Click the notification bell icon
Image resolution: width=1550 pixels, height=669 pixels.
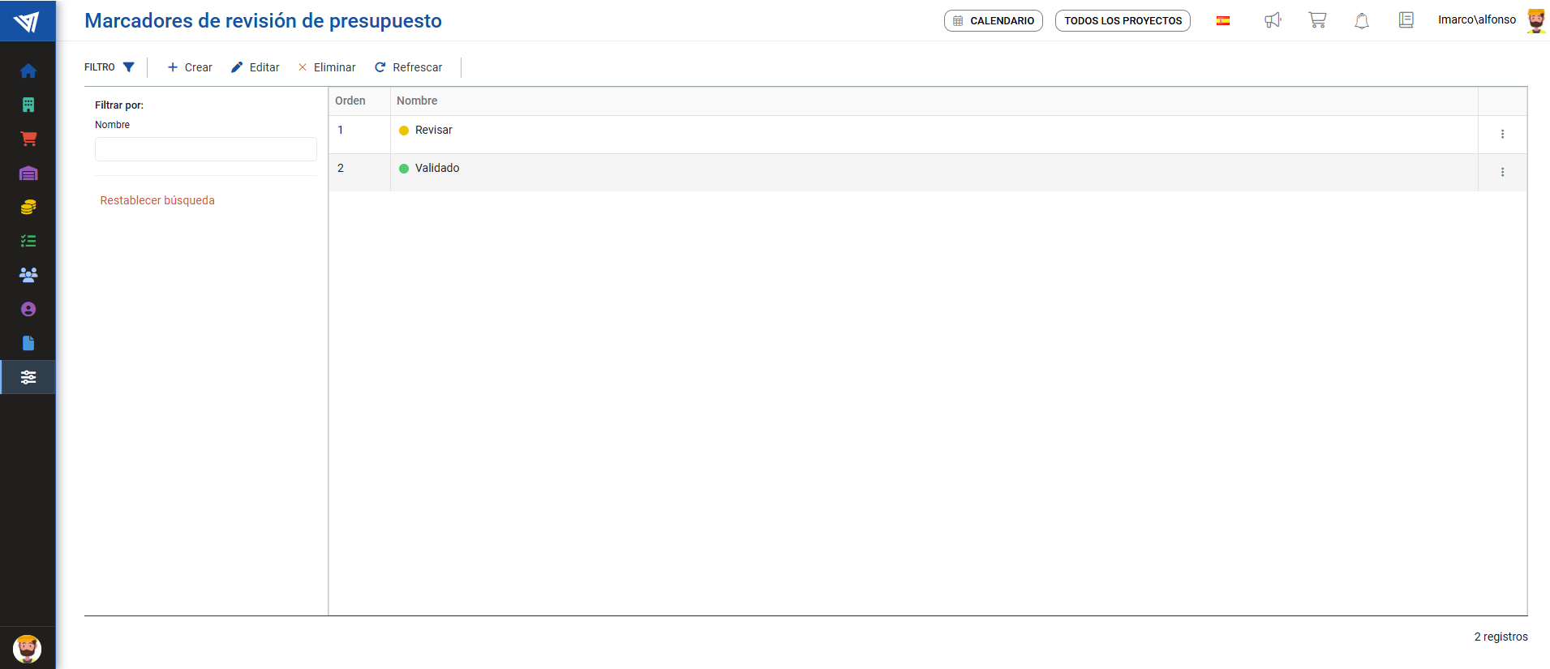[x=1361, y=20]
